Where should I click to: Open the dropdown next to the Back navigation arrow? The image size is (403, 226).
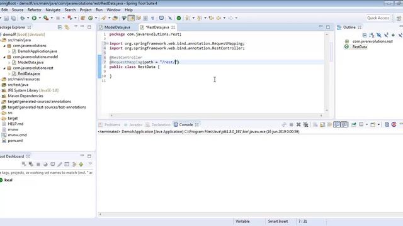pyautogui.click(x=224, y=18)
